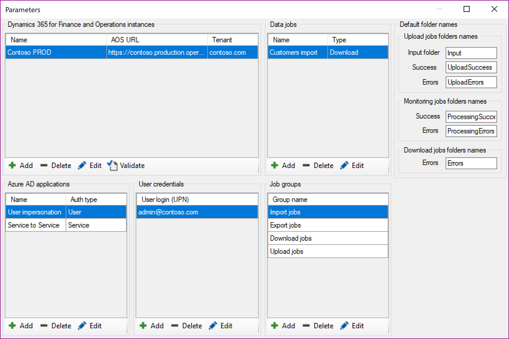This screenshot has height=339, width=509.
Task: Click the User login (UPN) column header
Action: 197,199
